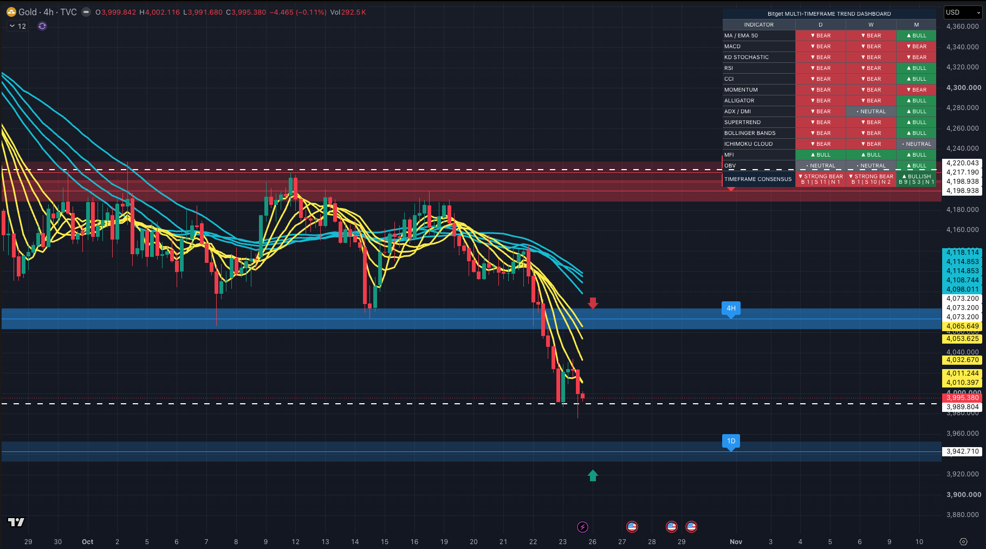This screenshot has height=549, width=986.
Task: Click the 3,942.710 price level label
Action: pyautogui.click(x=963, y=451)
